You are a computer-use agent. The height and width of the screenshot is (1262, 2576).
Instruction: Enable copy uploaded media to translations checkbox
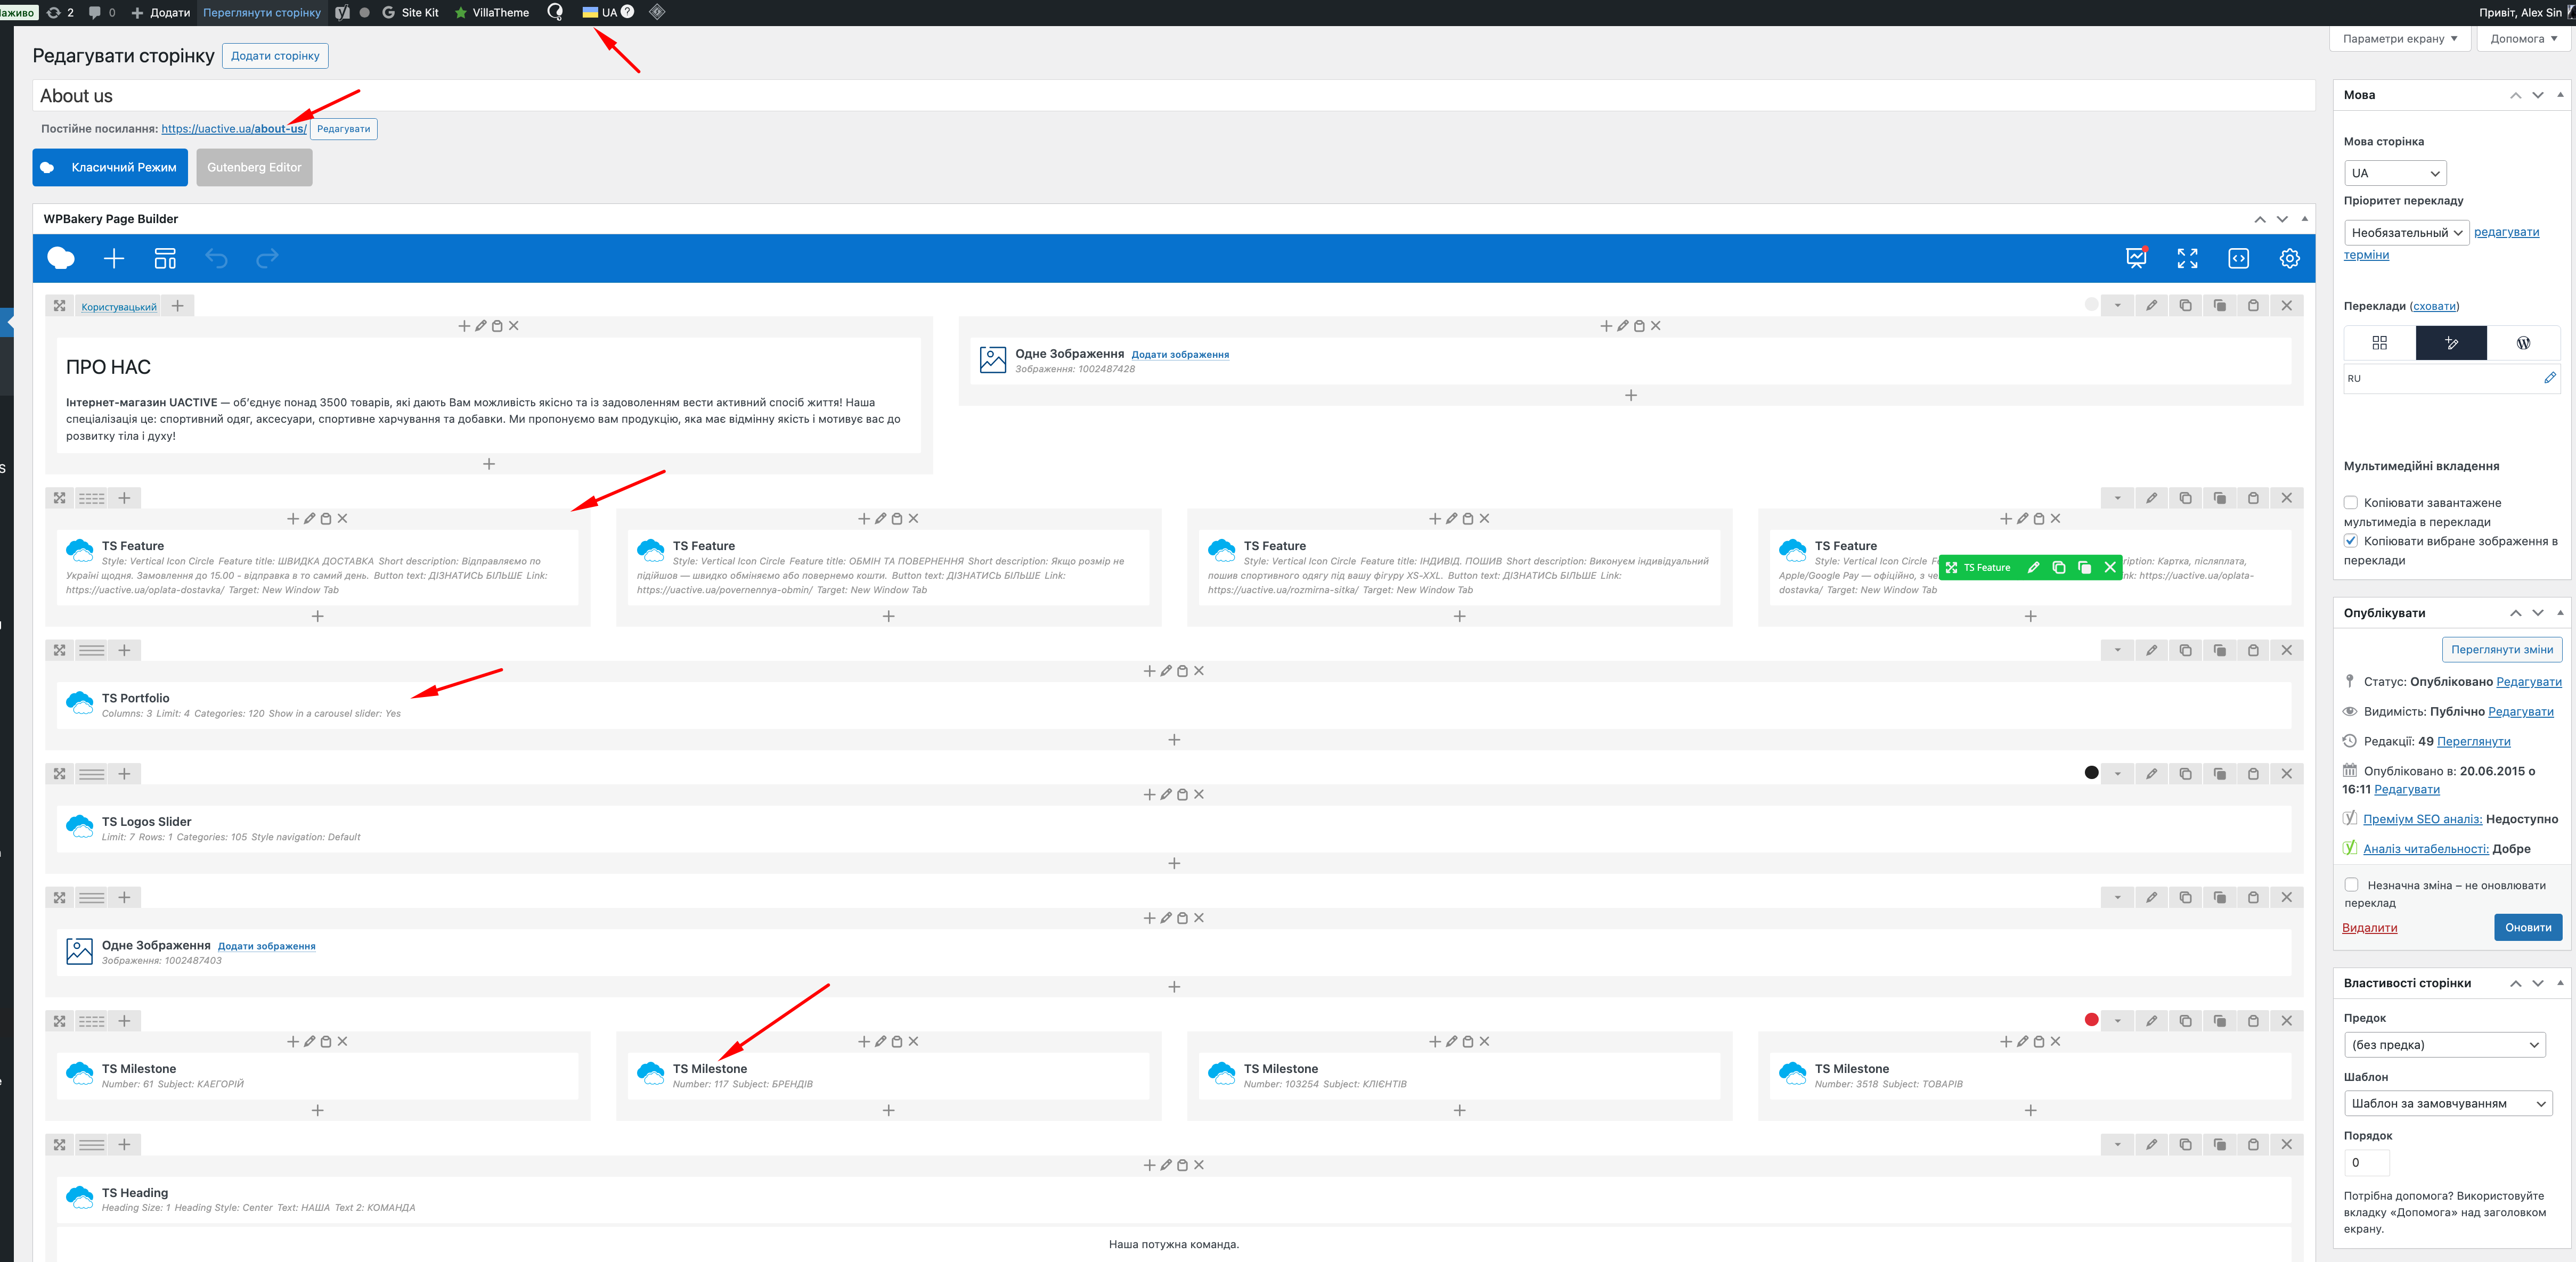pyautogui.click(x=2351, y=503)
